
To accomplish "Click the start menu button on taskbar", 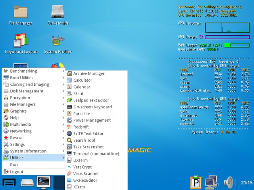I will [9, 182].
